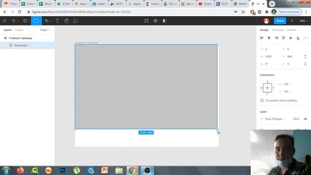Click the browser back arrow

[5, 12]
